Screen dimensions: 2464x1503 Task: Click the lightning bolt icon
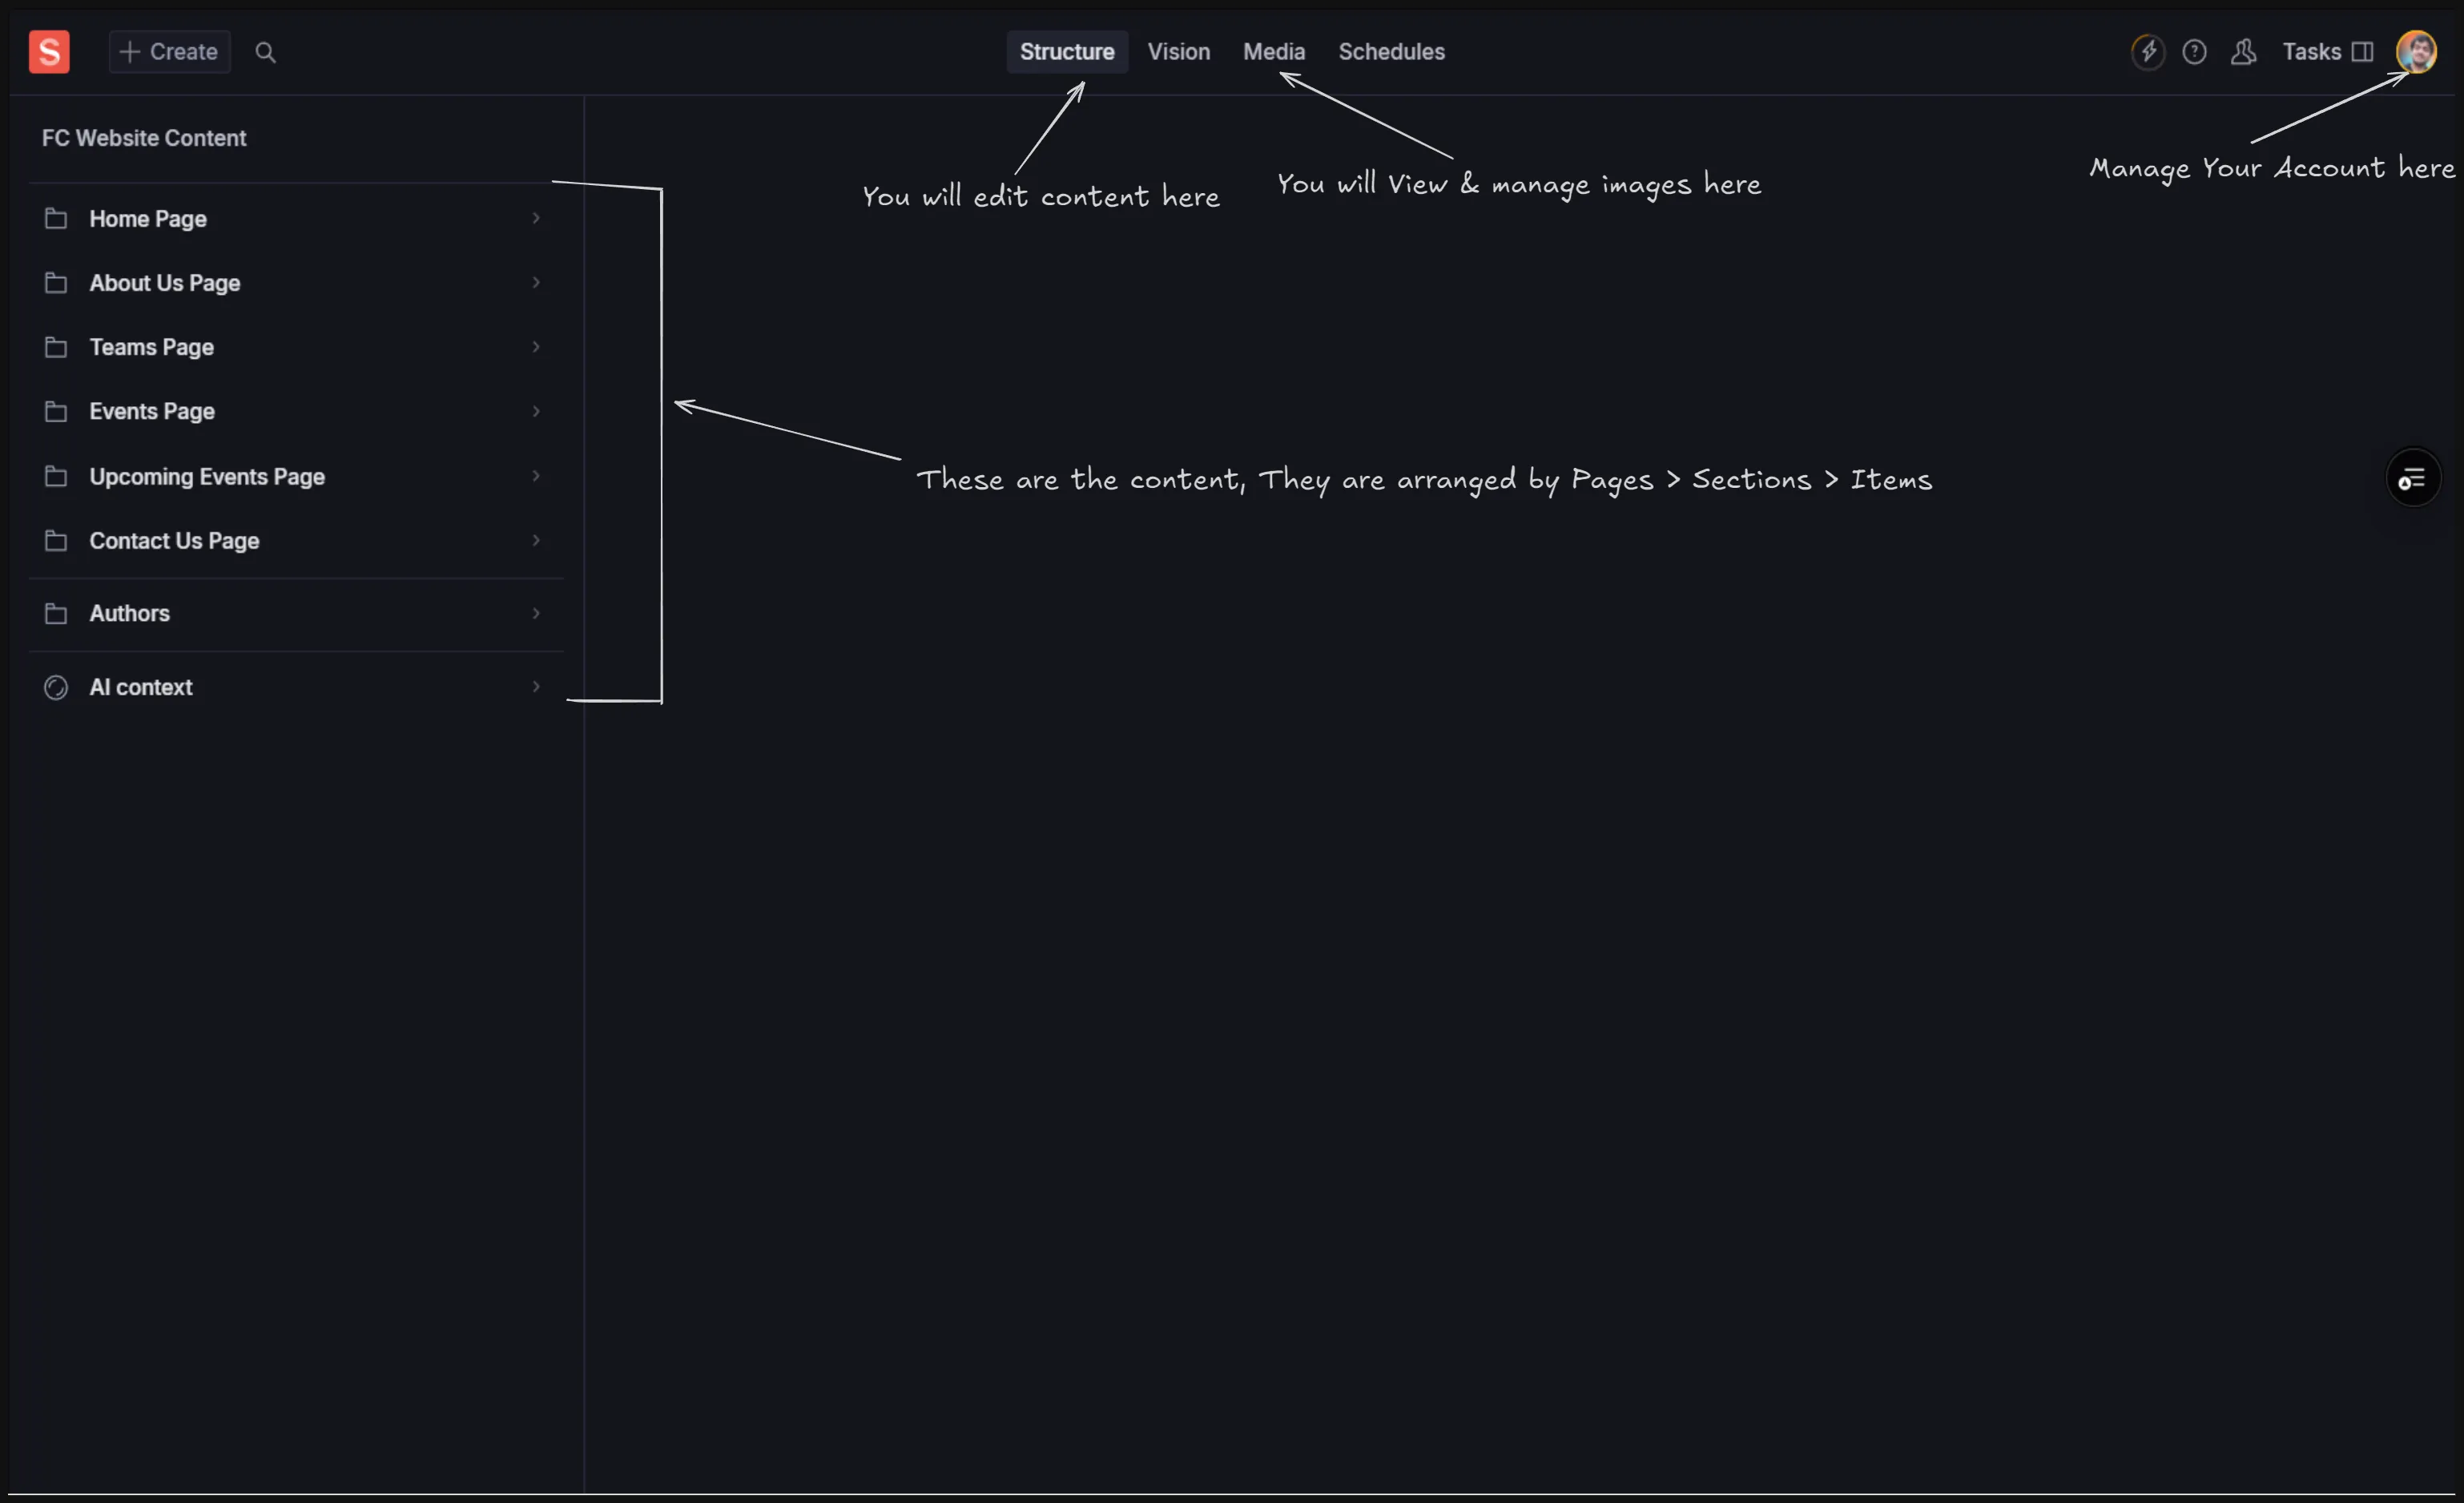[x=2147, y=52]
